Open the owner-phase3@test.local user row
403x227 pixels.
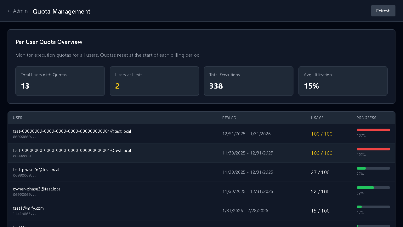point(37,189)
